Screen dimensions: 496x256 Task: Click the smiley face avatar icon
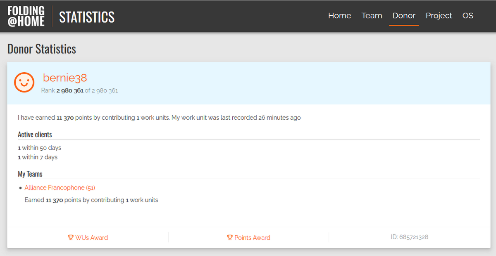click(24, 82)
